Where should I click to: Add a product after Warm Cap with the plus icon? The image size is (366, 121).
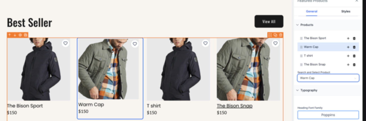click(x=348, y=47)
